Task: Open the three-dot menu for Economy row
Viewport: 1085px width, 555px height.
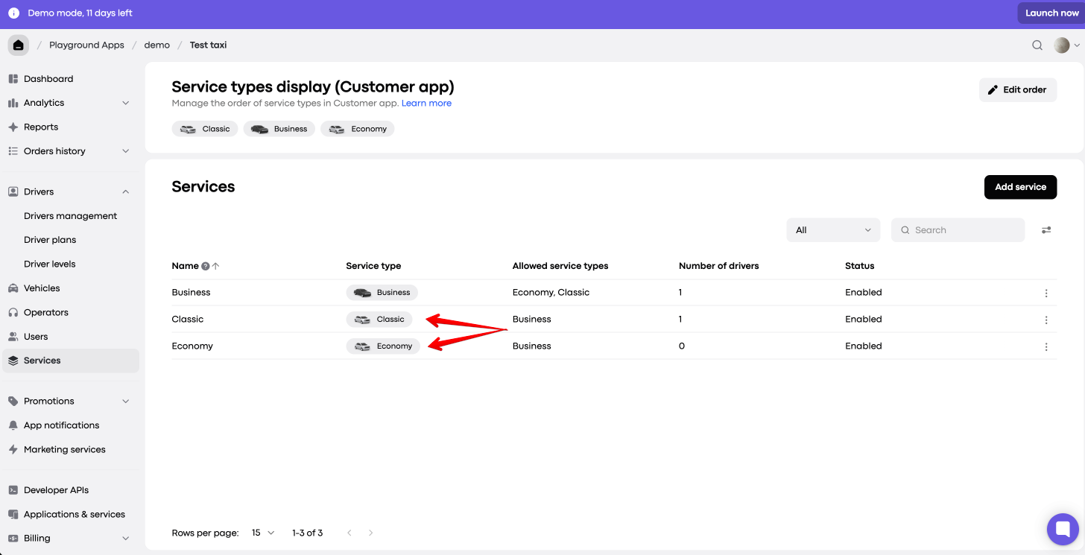Action: point(1046,347)
